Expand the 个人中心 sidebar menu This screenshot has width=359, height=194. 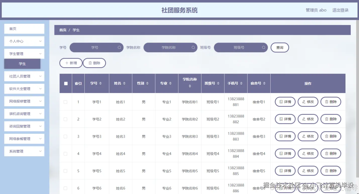click(24, 41)
